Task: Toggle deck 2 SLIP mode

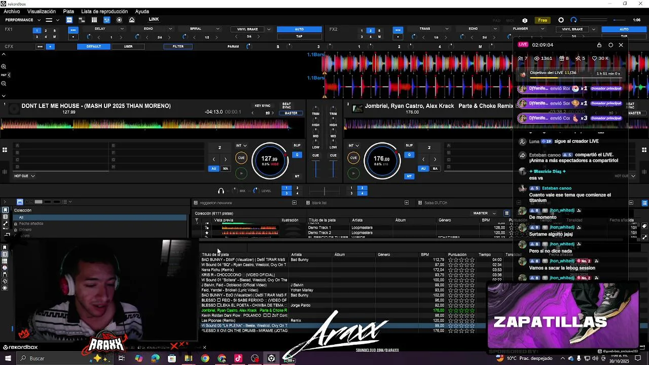Action: 409,145
